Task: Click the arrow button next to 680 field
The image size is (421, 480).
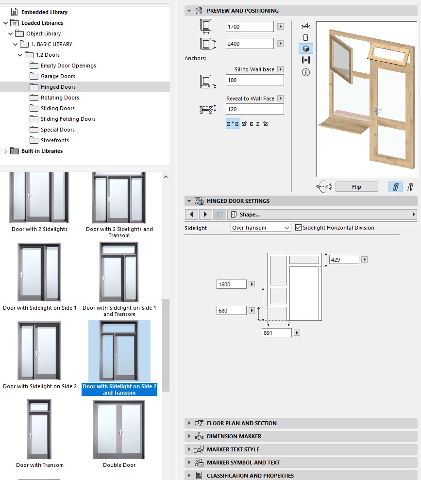Action: (252, 311)
